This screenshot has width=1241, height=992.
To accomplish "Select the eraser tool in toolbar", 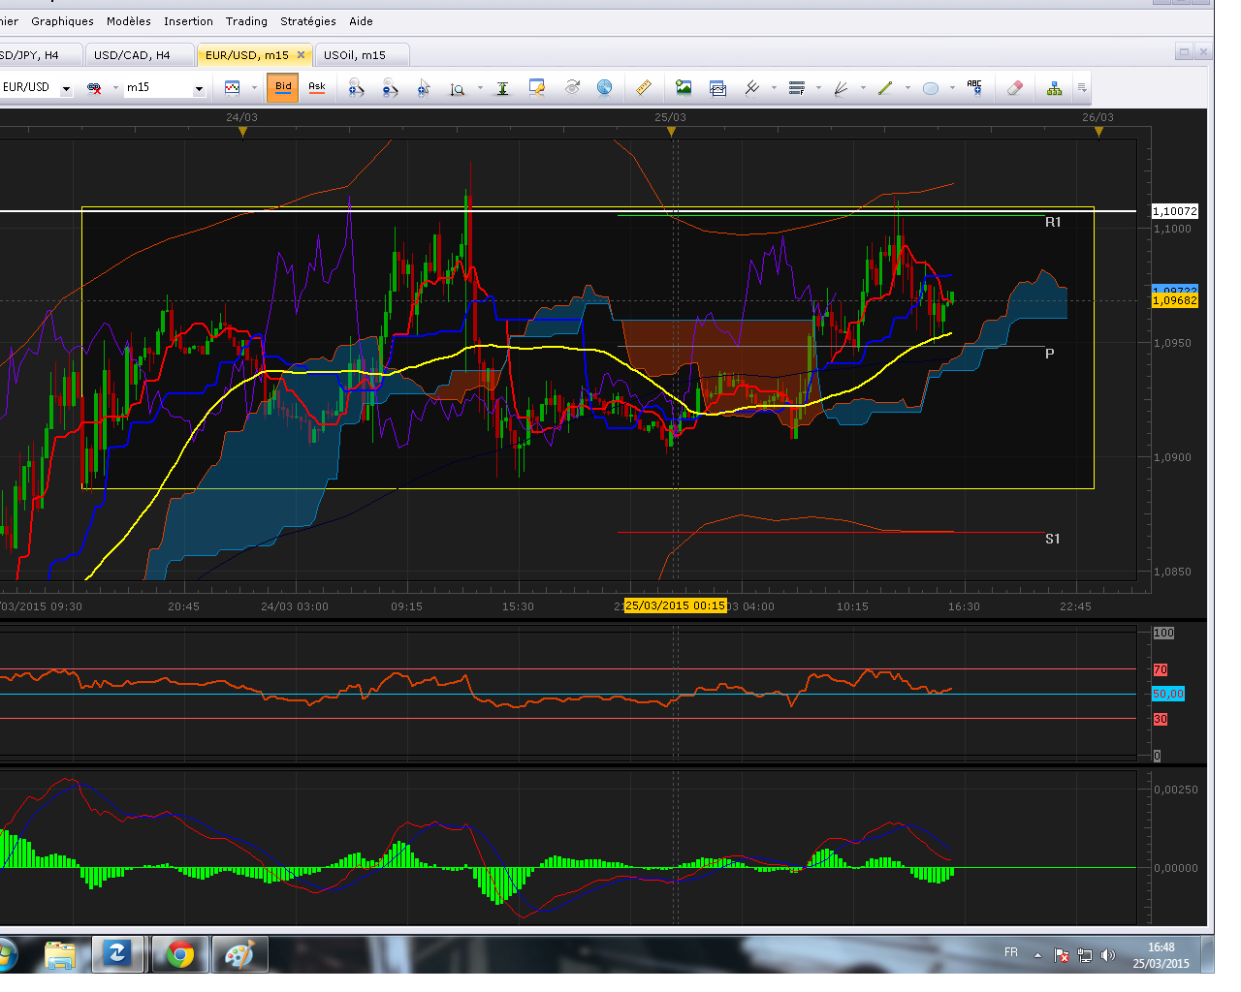I will pyautogui.click(x=1014, y=88).
